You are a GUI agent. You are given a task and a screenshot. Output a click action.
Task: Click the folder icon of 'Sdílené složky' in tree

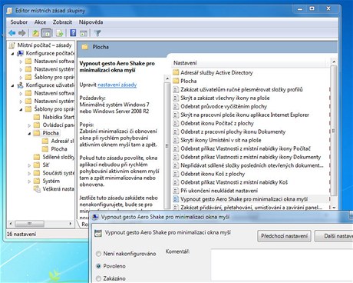[37, 157]
